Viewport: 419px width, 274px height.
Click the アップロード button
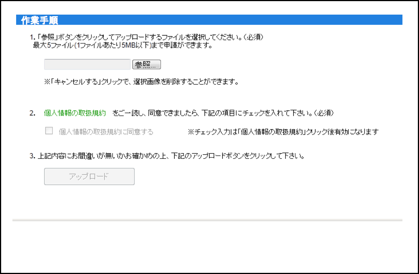pyautogui.click(x=89, y=176)
